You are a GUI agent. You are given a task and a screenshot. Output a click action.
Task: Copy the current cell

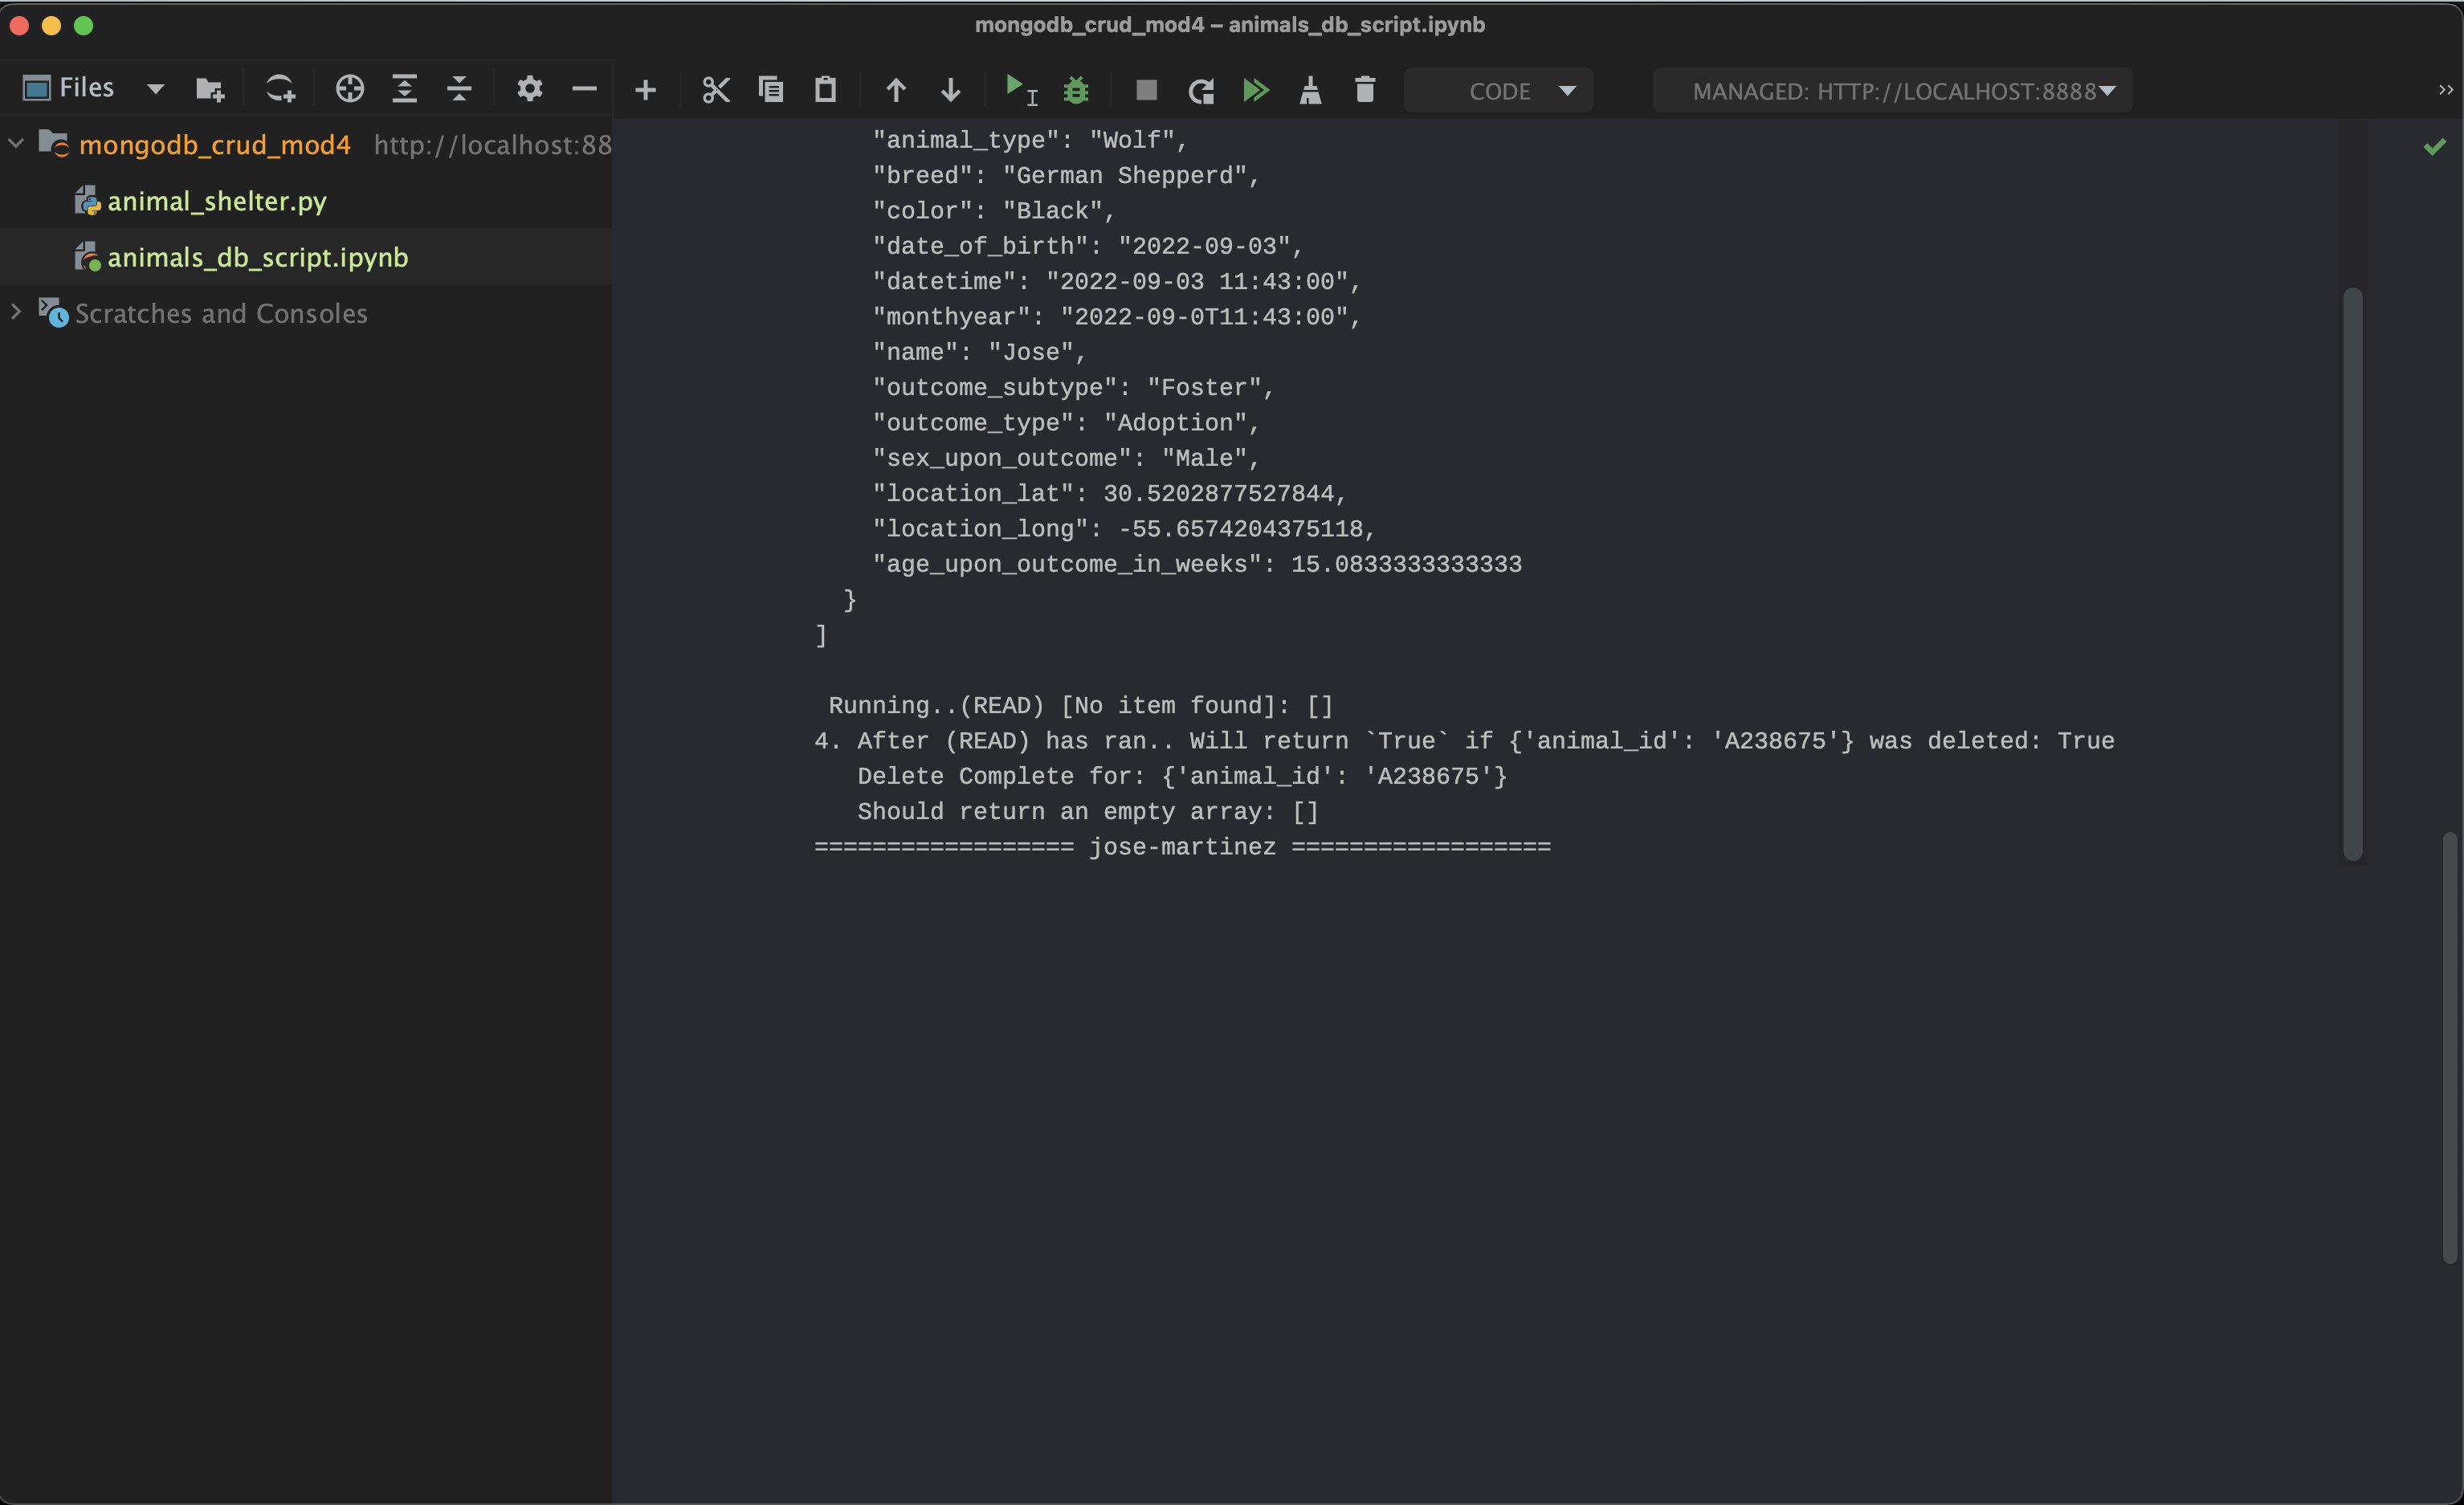(771, 89)
